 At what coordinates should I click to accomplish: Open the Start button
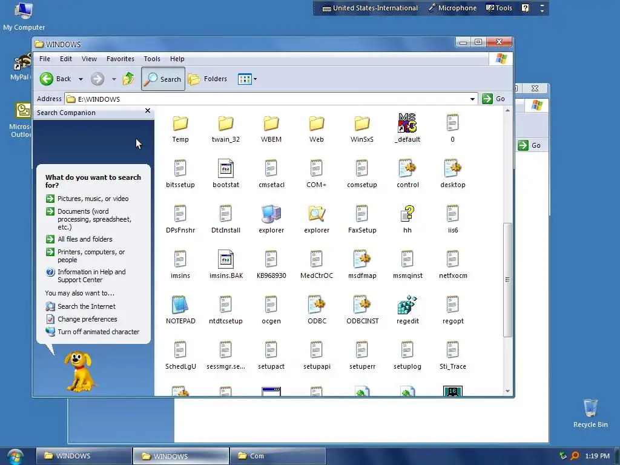(x=15, y=457)
